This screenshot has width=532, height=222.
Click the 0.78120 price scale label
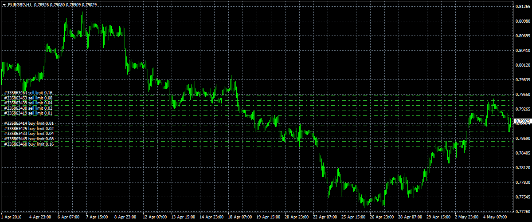tap(523, 167)
